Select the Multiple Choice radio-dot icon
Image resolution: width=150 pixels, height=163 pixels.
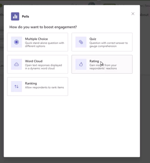pos(16,42)
